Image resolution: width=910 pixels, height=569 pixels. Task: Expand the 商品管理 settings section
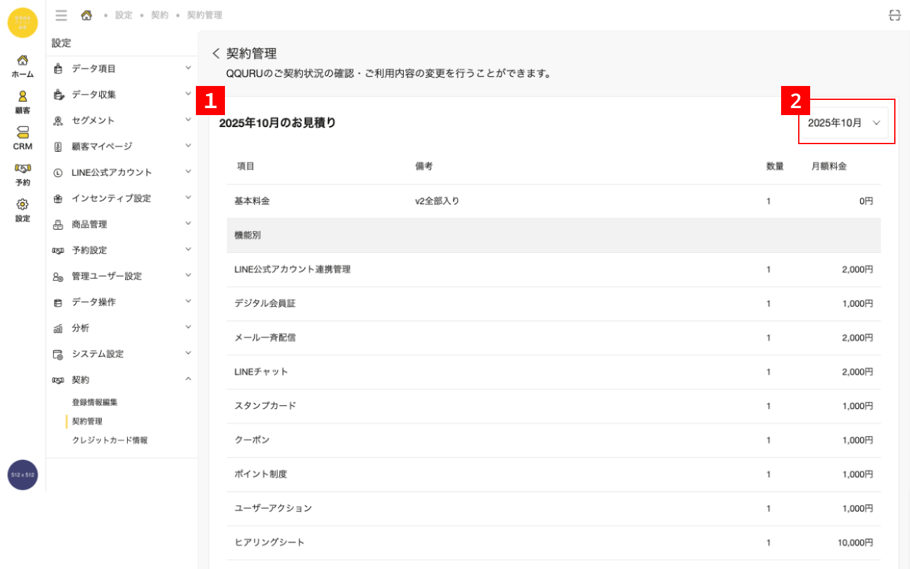[x=121, y=224]
